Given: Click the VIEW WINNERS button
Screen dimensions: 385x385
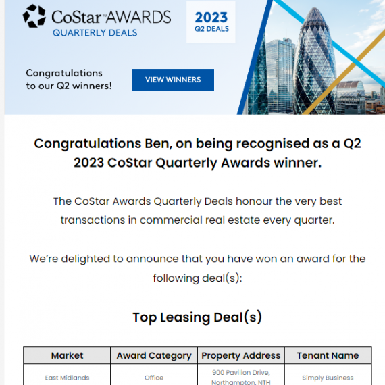Looking at the screenshot, I should pyautogui.click(x=173, y=80).
